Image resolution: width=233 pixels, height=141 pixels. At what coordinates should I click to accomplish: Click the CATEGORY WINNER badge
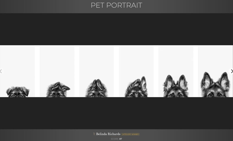coord(130,134)
